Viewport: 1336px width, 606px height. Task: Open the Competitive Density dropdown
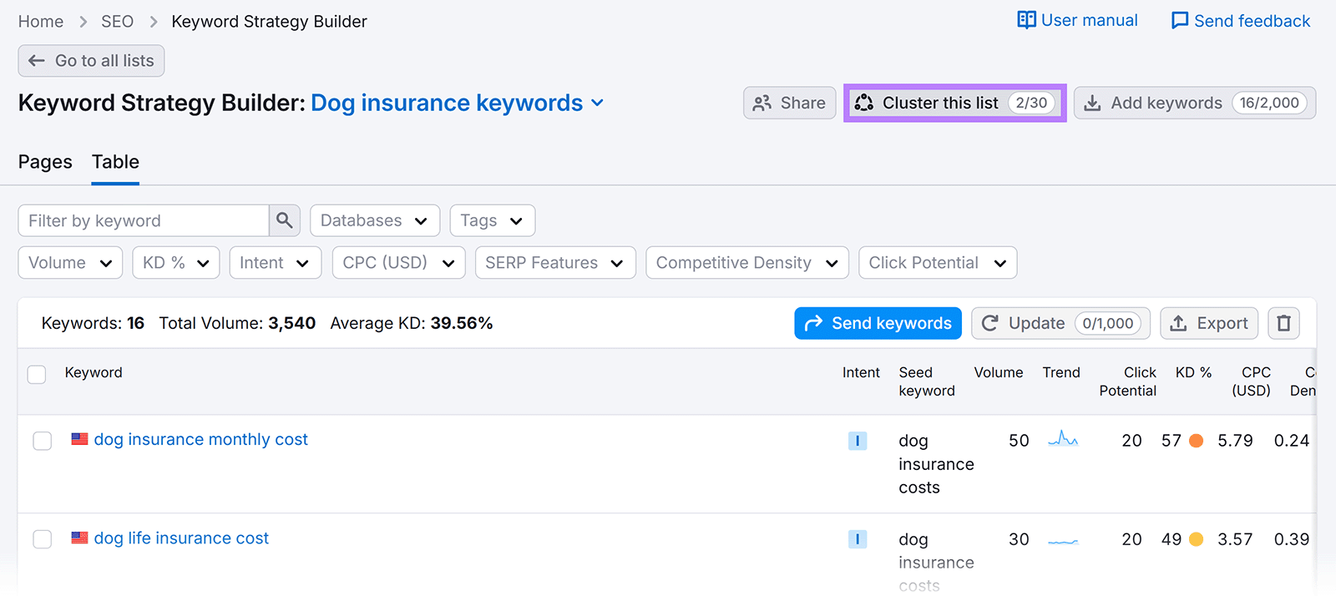point(746,263)
